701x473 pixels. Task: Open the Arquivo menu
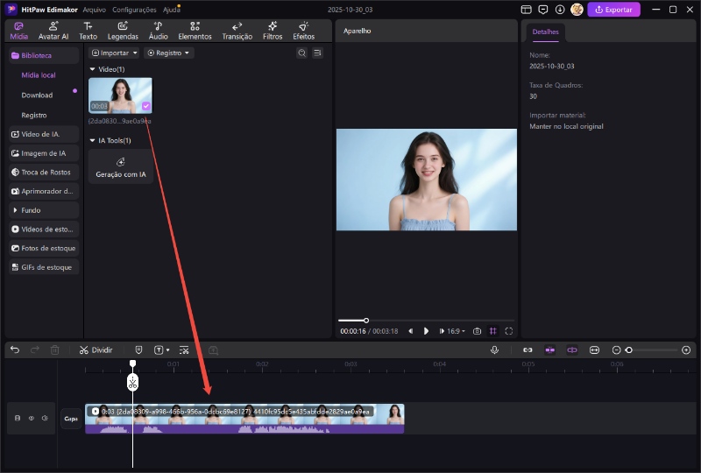(94, 10)
